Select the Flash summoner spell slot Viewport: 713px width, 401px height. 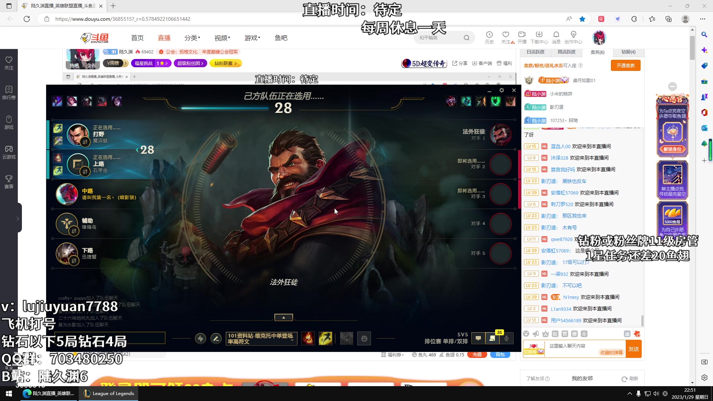tap(325, 339)
